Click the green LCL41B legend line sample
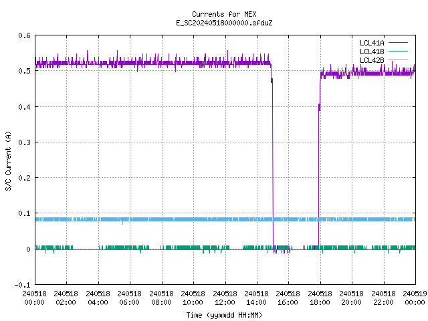 coord(398,51)
